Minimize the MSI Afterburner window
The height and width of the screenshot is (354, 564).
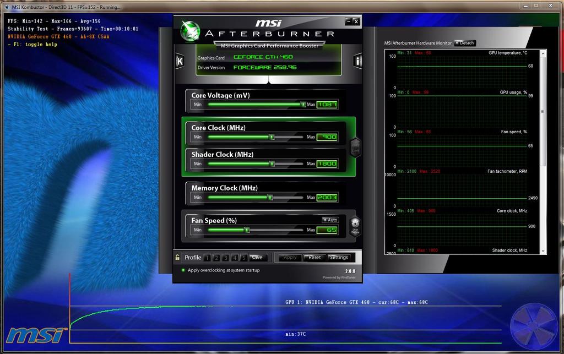click(348, 21)
